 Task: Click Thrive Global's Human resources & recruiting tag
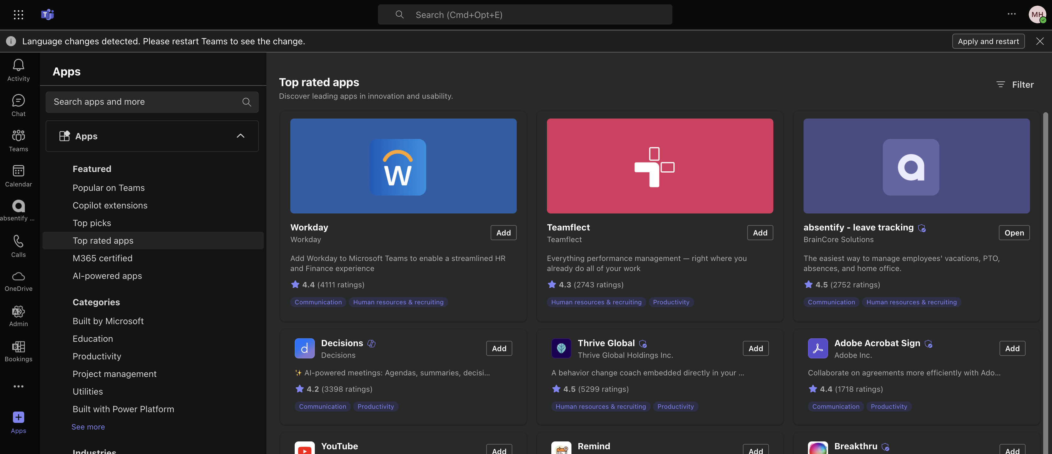600,406
